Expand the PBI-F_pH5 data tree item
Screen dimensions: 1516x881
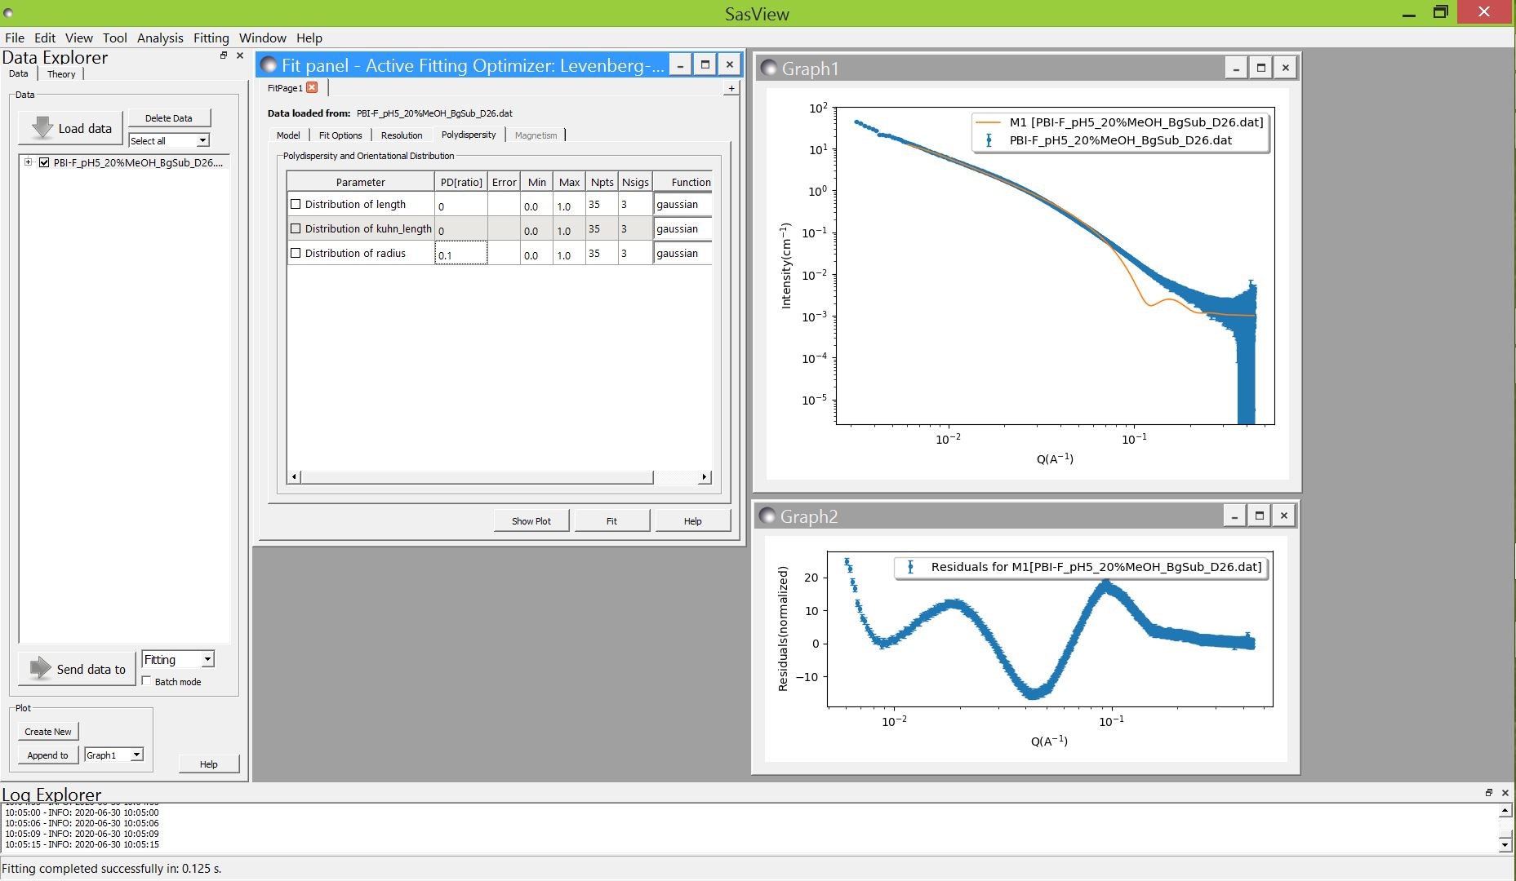tap(28, 162)
